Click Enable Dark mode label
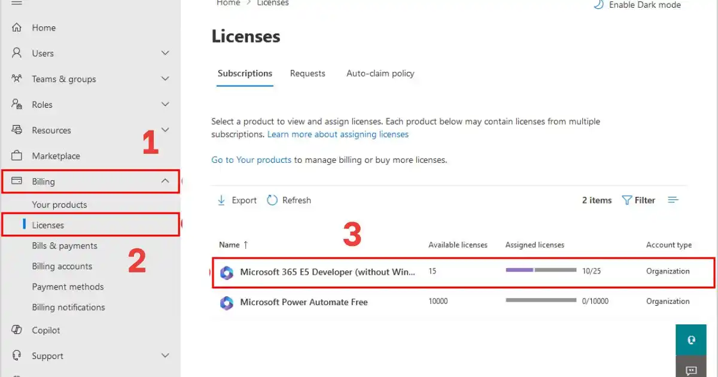 point(645,5)
